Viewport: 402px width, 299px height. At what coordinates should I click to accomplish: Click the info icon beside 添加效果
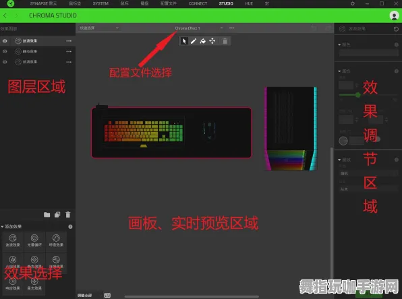tap(70, 226)
